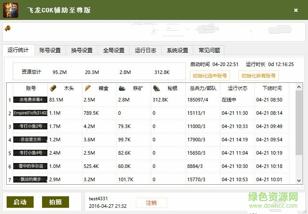Sort by the 下线时间 column header
308x214 pixels.
click(272, 88)
